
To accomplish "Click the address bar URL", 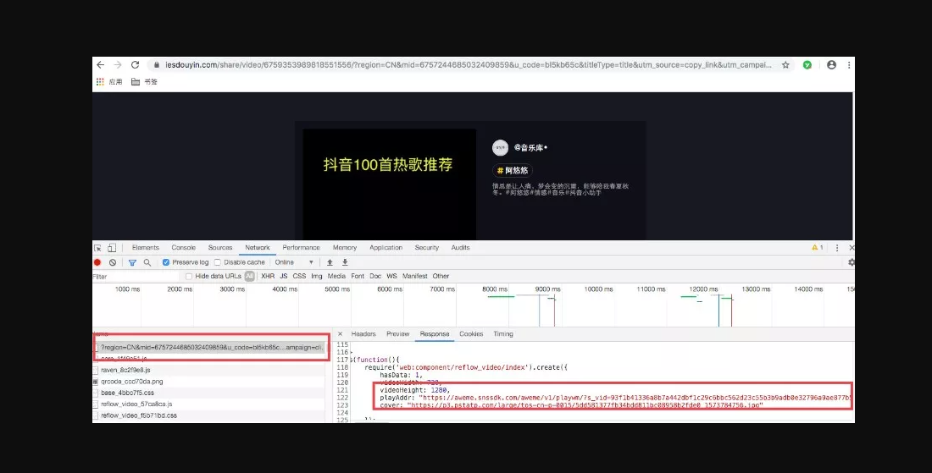I will [x=469, y=64].
